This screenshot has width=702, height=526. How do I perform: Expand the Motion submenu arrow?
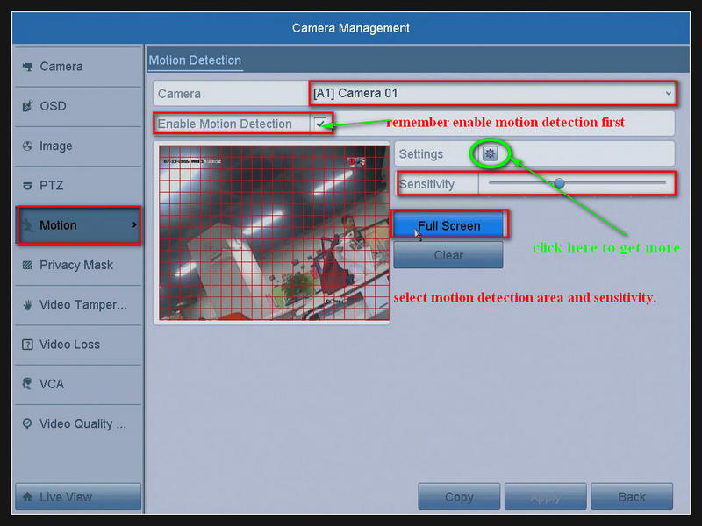[x=134, y=225]
